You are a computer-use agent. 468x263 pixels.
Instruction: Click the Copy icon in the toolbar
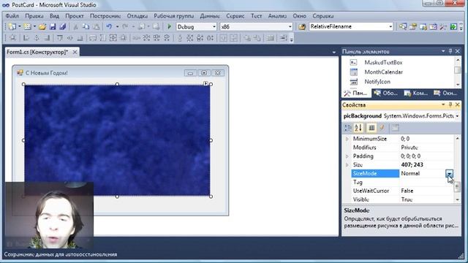point(86,27)
